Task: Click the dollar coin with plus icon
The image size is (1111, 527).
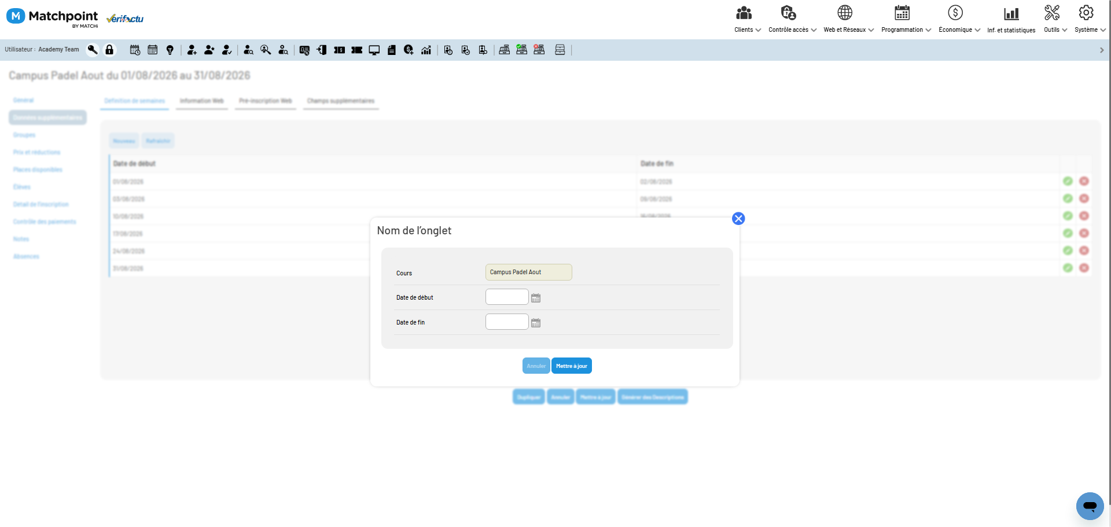Action: click(409, 50)
